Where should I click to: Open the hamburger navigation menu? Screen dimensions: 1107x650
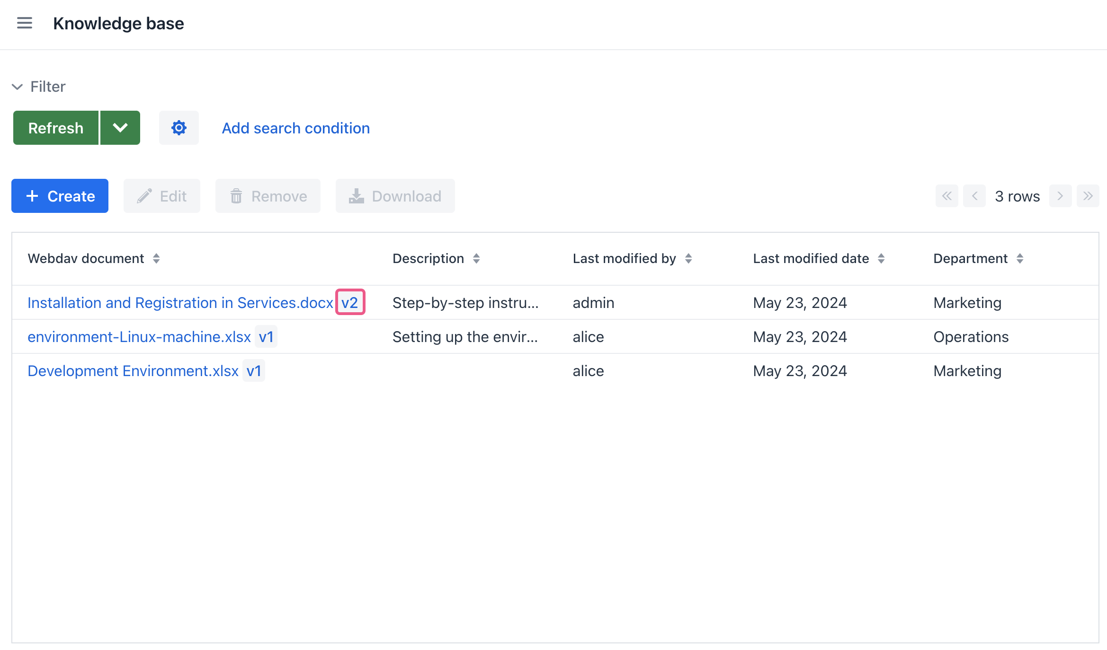click(x=24, y=23)
